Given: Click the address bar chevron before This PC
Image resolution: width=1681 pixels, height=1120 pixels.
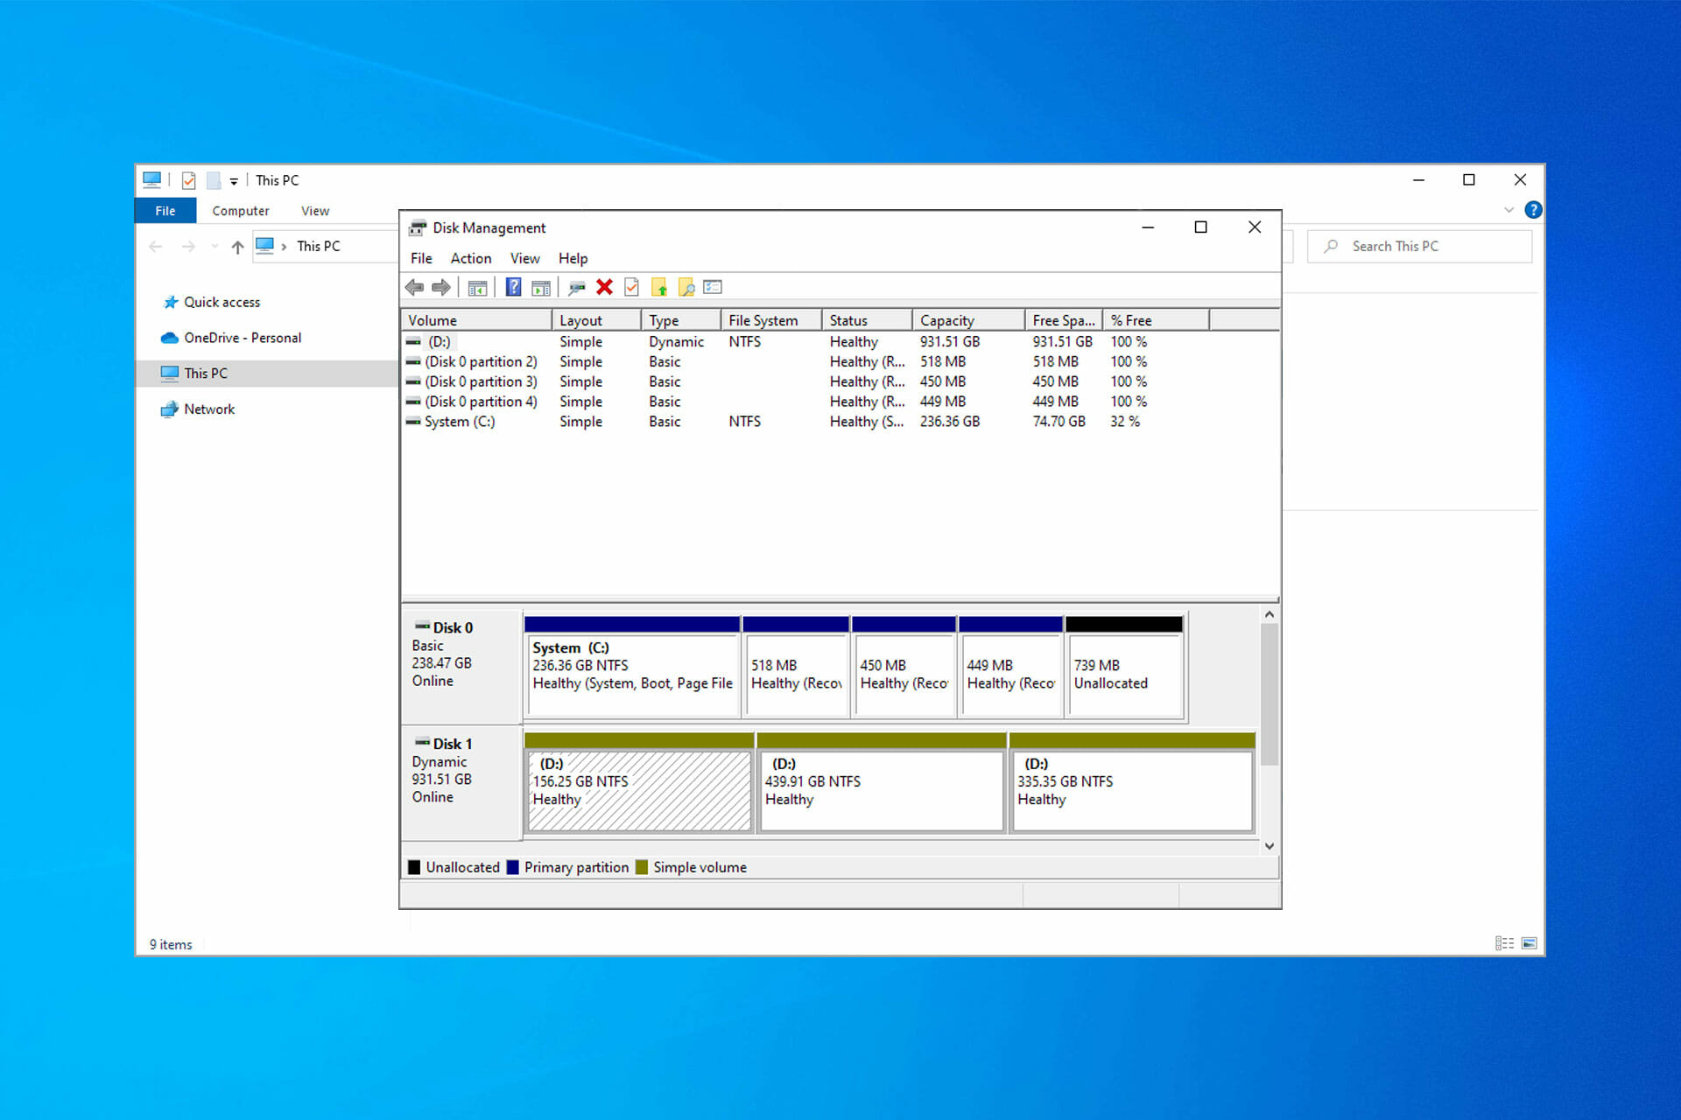Looking at the screenshot, I should coord(284,247).
